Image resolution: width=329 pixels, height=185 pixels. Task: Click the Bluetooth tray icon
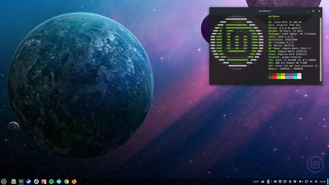pyautogui.click(x=290, y=182)
